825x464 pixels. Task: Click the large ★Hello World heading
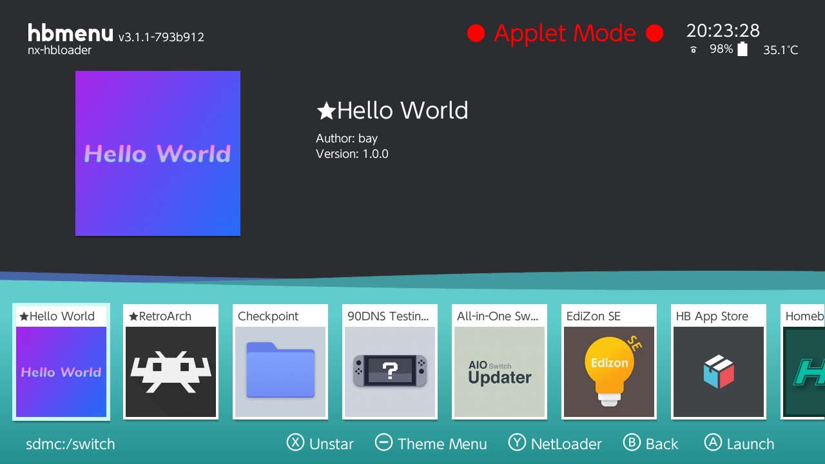pyautogui.click(x=392, y=110)
